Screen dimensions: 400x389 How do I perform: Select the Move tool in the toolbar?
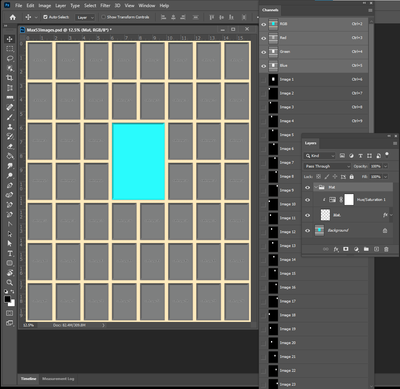10,39
